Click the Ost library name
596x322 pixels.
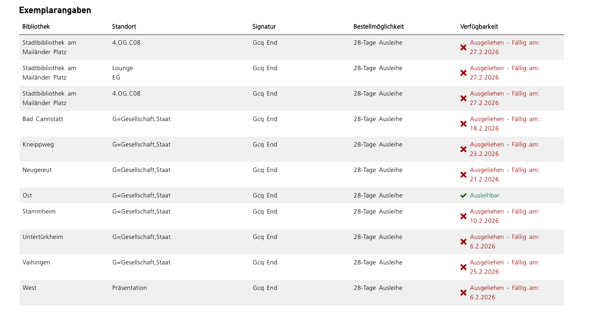pos(27,195)
